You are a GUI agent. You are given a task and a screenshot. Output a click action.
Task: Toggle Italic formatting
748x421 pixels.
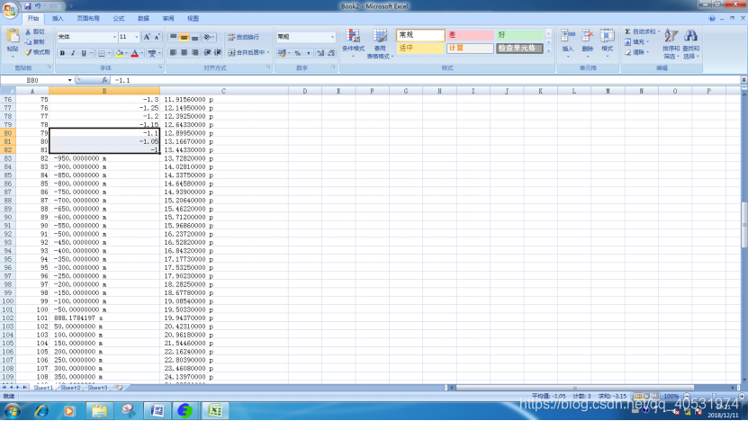pyautogui.click(x=73, y=53)
